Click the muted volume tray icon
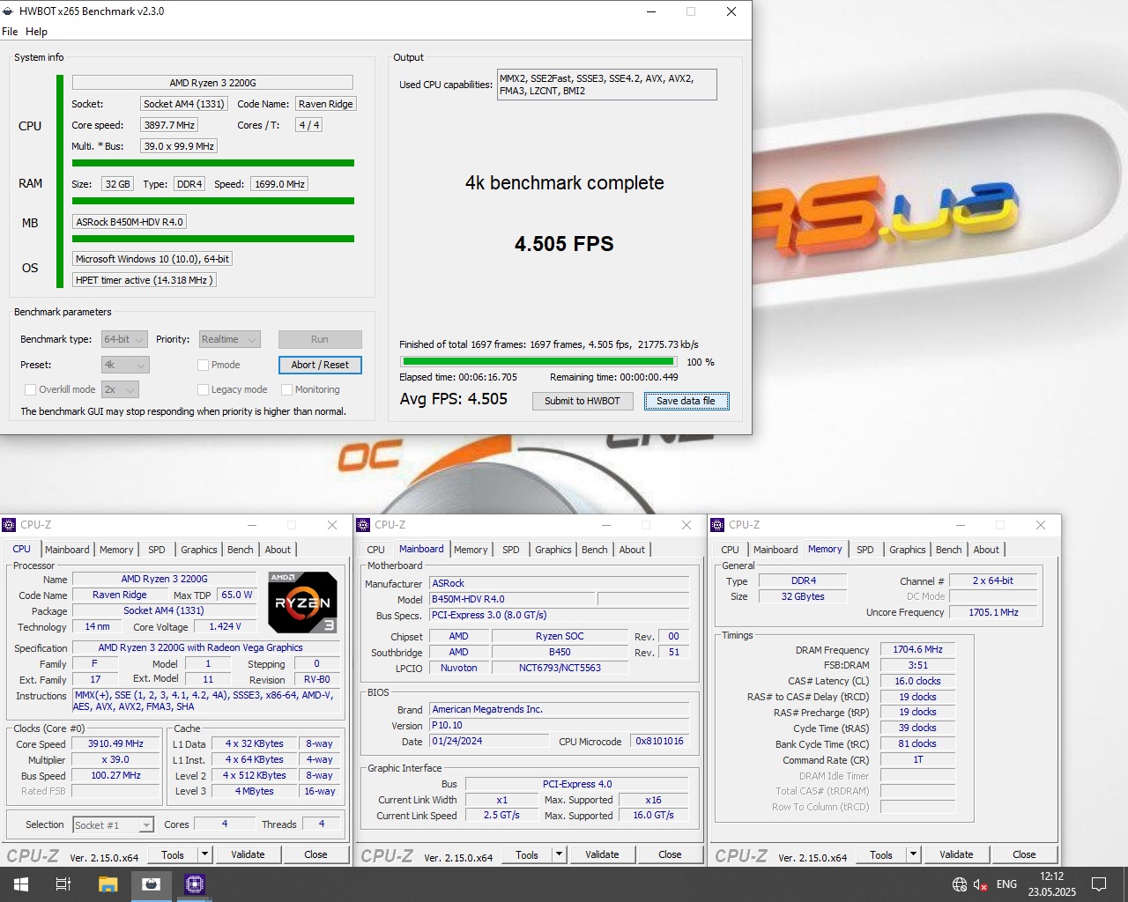Screen dimensions: 1128x902 click(x=981, y=884)
